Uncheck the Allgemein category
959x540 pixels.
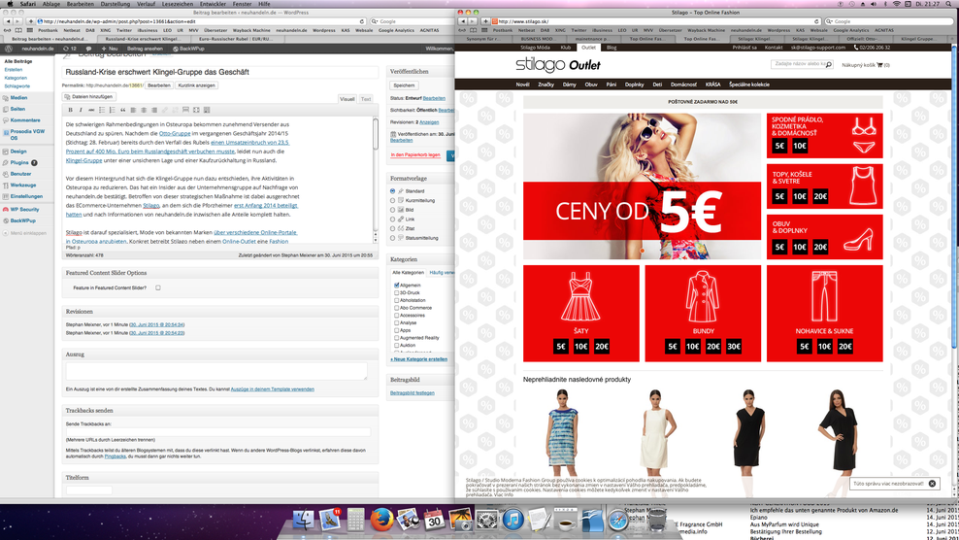396,286
